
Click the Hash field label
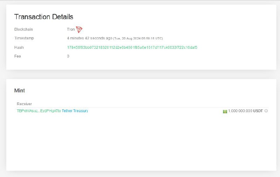[x=19, y=47]
